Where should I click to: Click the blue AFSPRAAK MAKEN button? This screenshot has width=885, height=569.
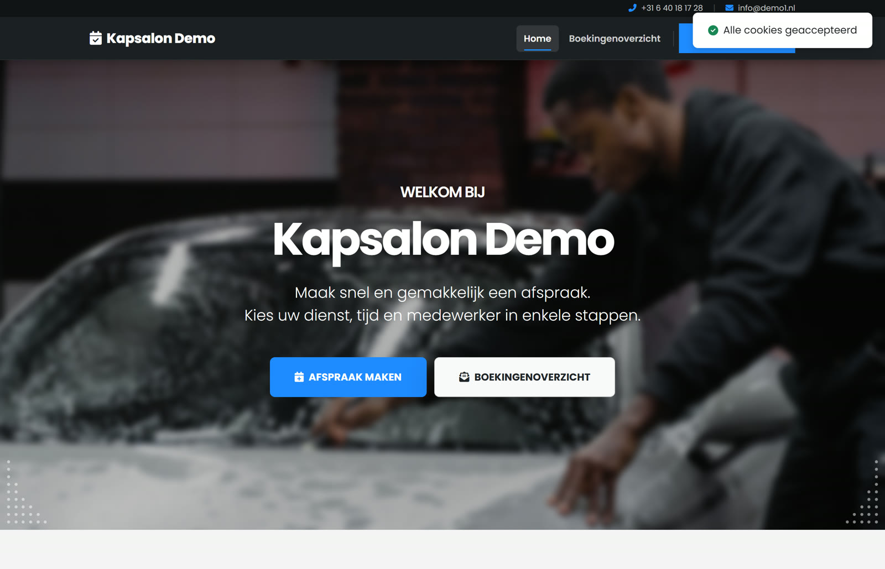click(348, 377)
